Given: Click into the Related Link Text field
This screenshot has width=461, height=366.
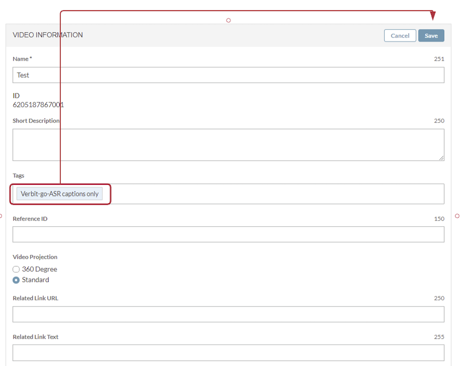Looking at the screenshot, I should coord(228,353).
